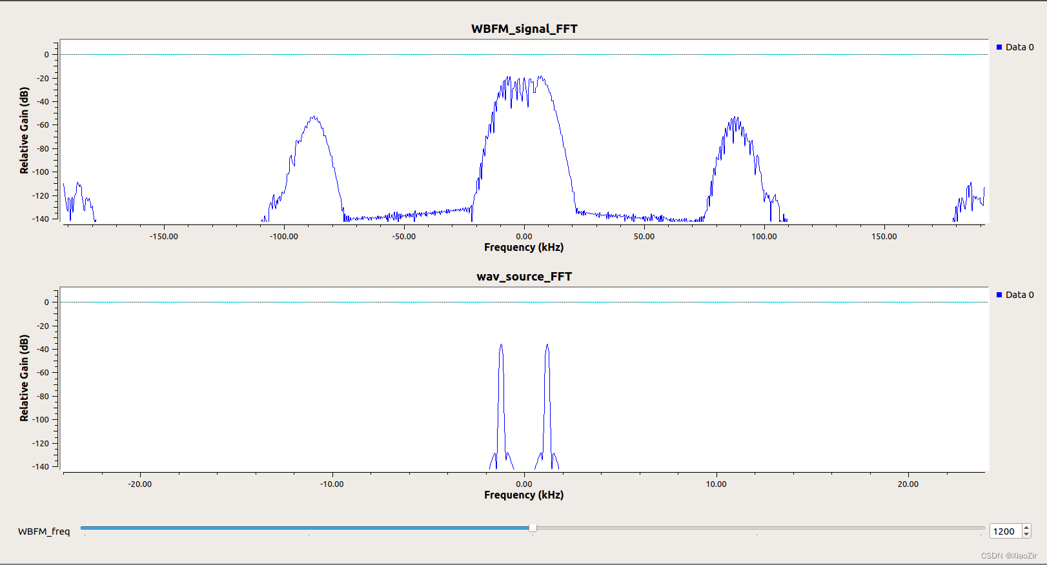The width and height of the screenshot is (1047, 565).
Task: Click the Relative Gain (dB) label of wav_source plot
Action: [x=25, y=378]
